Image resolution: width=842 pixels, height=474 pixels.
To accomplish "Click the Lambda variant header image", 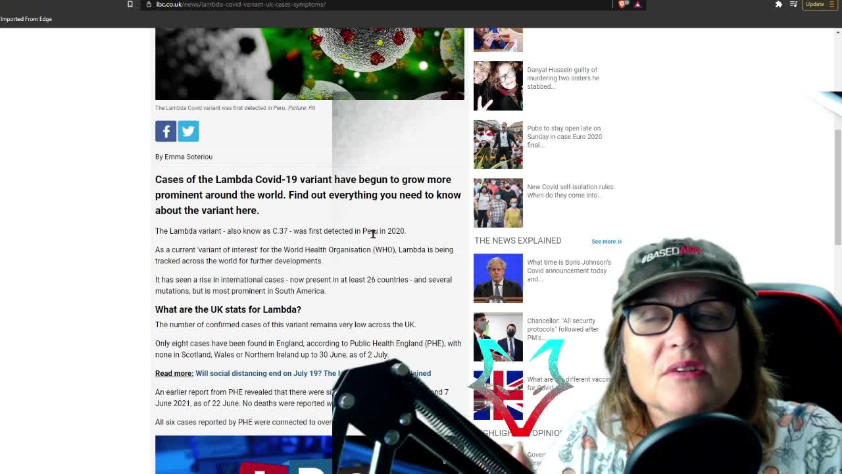I will [x=309, y=64].
